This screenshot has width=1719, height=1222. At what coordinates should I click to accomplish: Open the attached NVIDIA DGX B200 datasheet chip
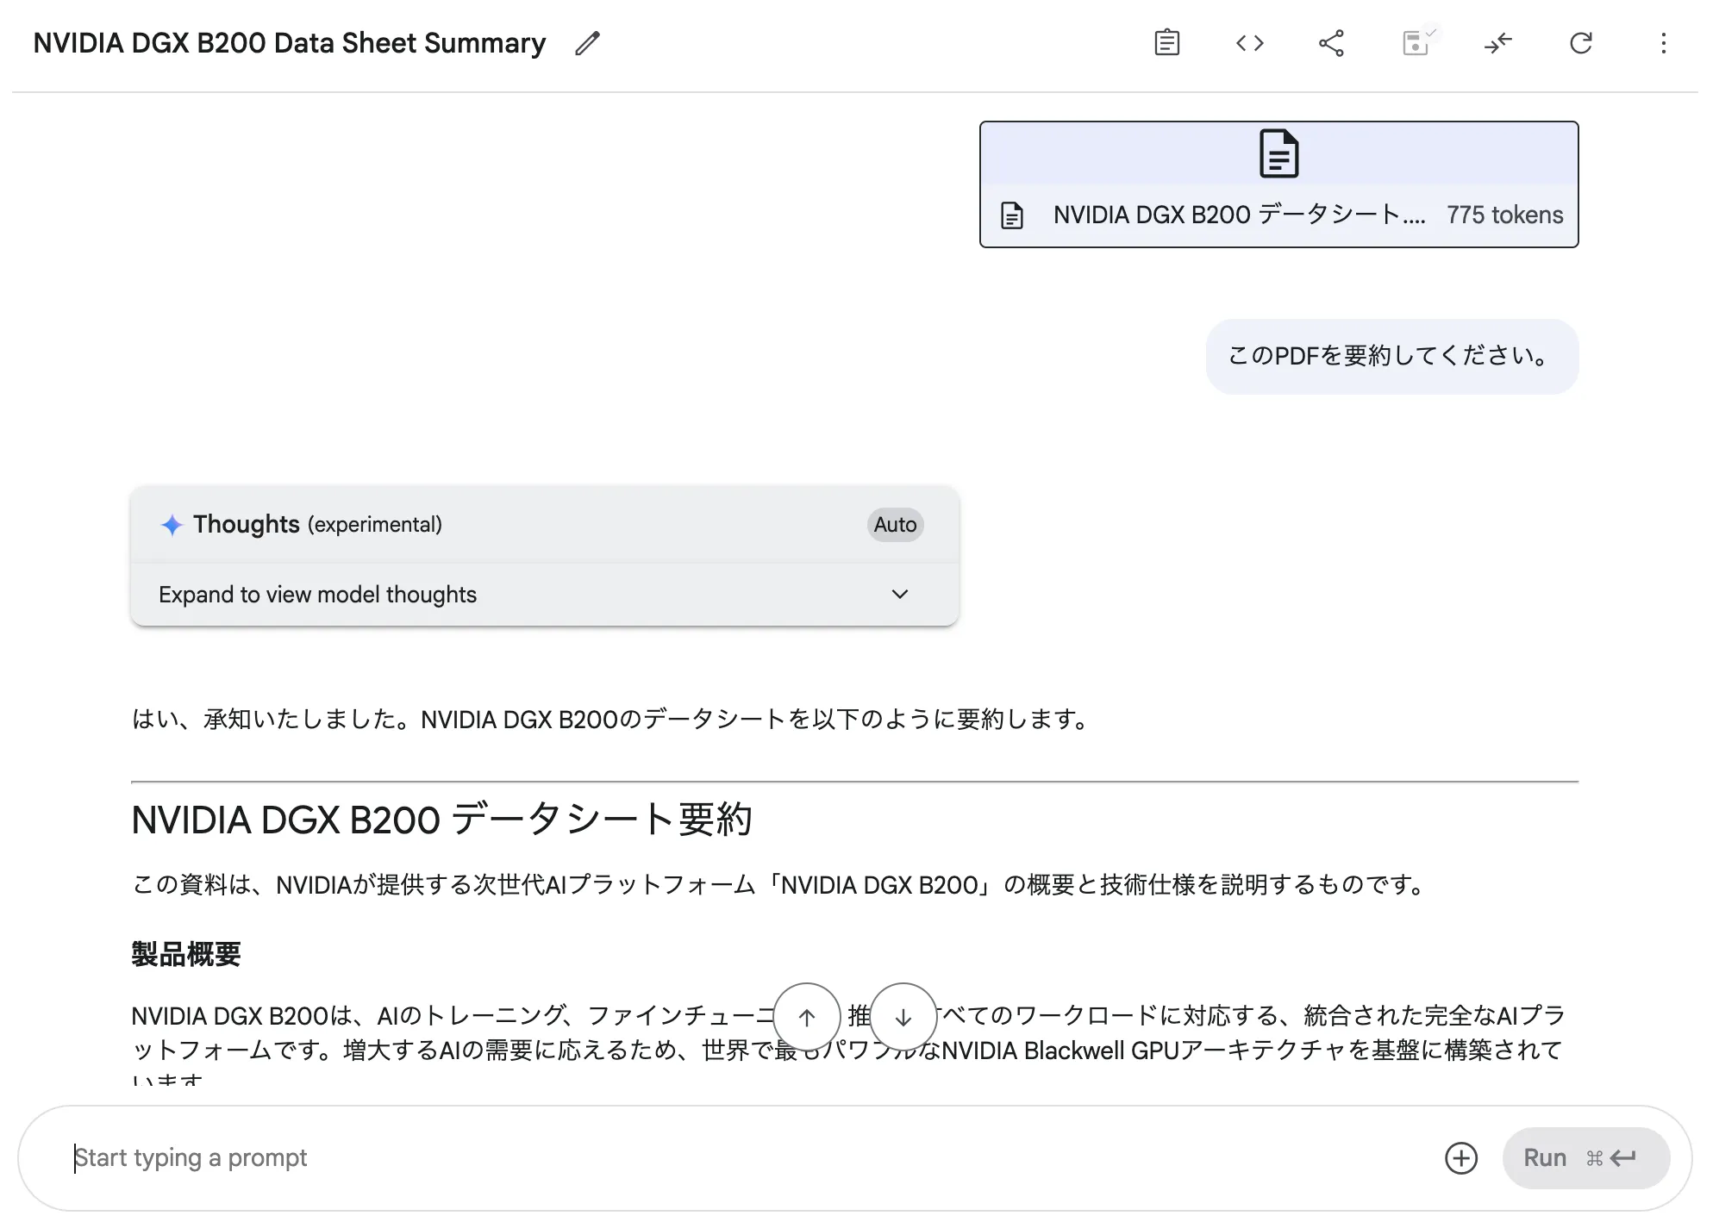(x=1241, y=215)
